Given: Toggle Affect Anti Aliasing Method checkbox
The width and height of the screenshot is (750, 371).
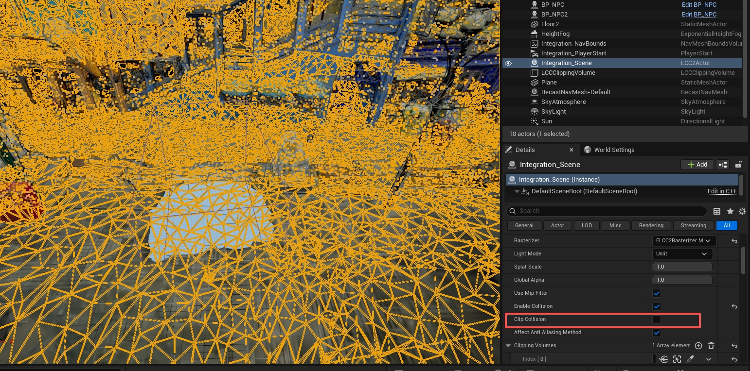Looking at the screenshot, I should tap(657, 333).
